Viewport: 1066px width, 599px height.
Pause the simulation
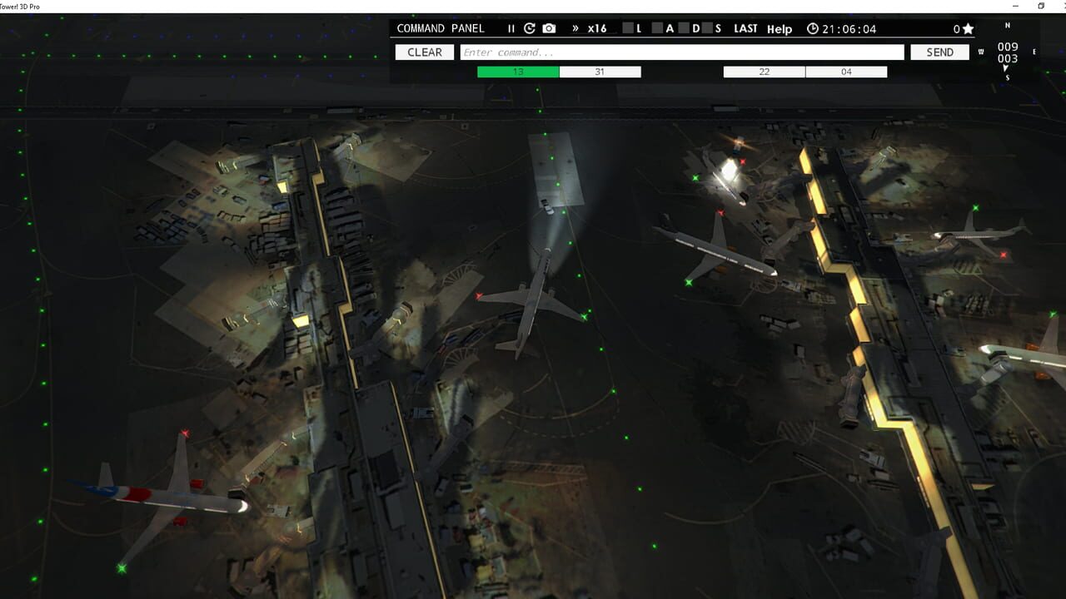click(x=511, y=28)
